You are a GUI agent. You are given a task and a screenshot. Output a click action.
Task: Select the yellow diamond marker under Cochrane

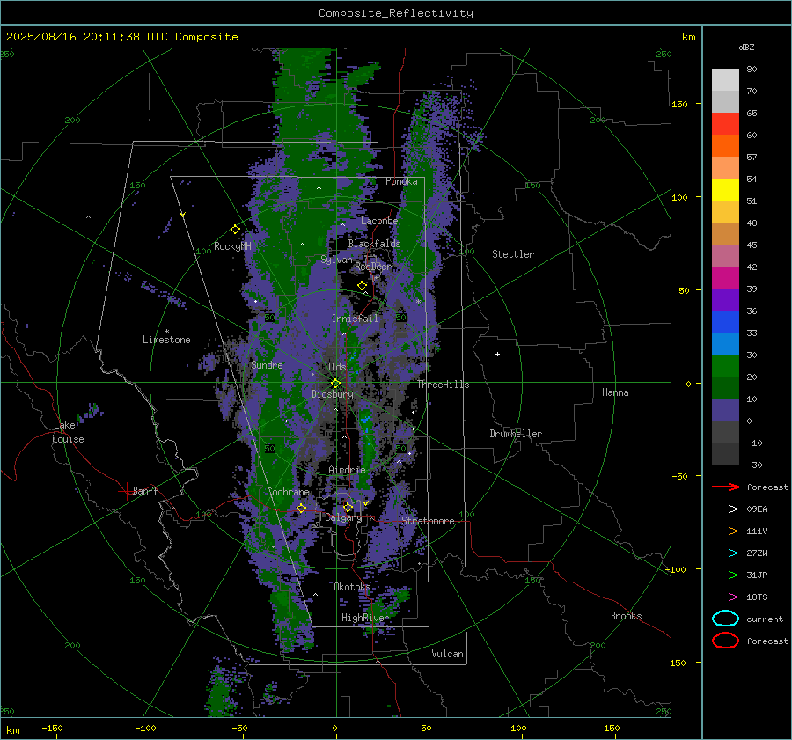point(302,509)
